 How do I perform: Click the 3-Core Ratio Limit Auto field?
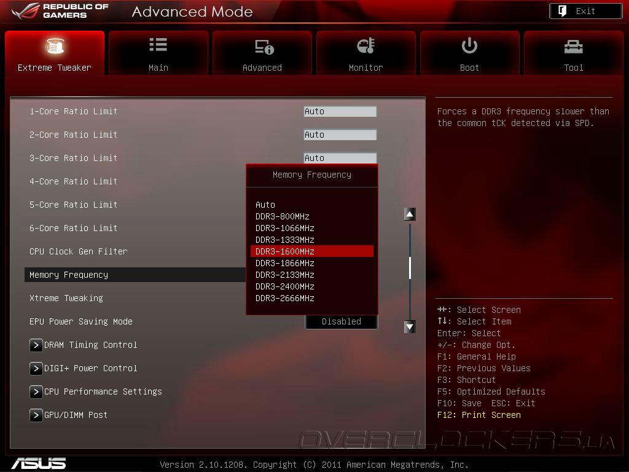click(340, 158)
